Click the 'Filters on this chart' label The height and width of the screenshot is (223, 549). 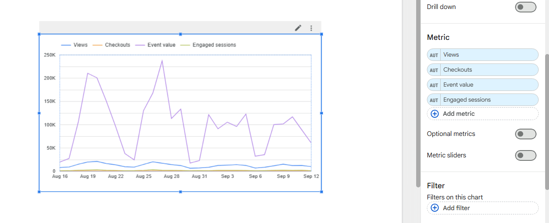455,197
